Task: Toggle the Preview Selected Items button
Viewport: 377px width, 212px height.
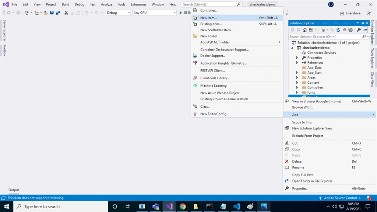Action: (x=365, y=30)
